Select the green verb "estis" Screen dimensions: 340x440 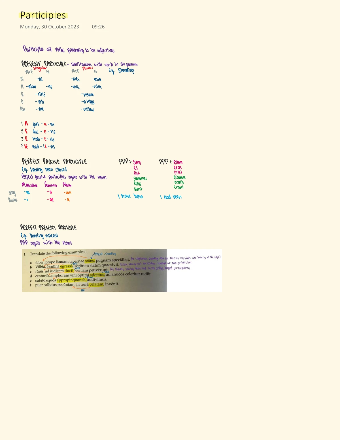coord(138,184)
